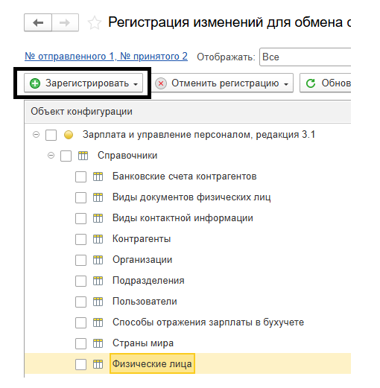Select the Пользователи checkbox
The image size is (380, 388).
tap(80, 302)
